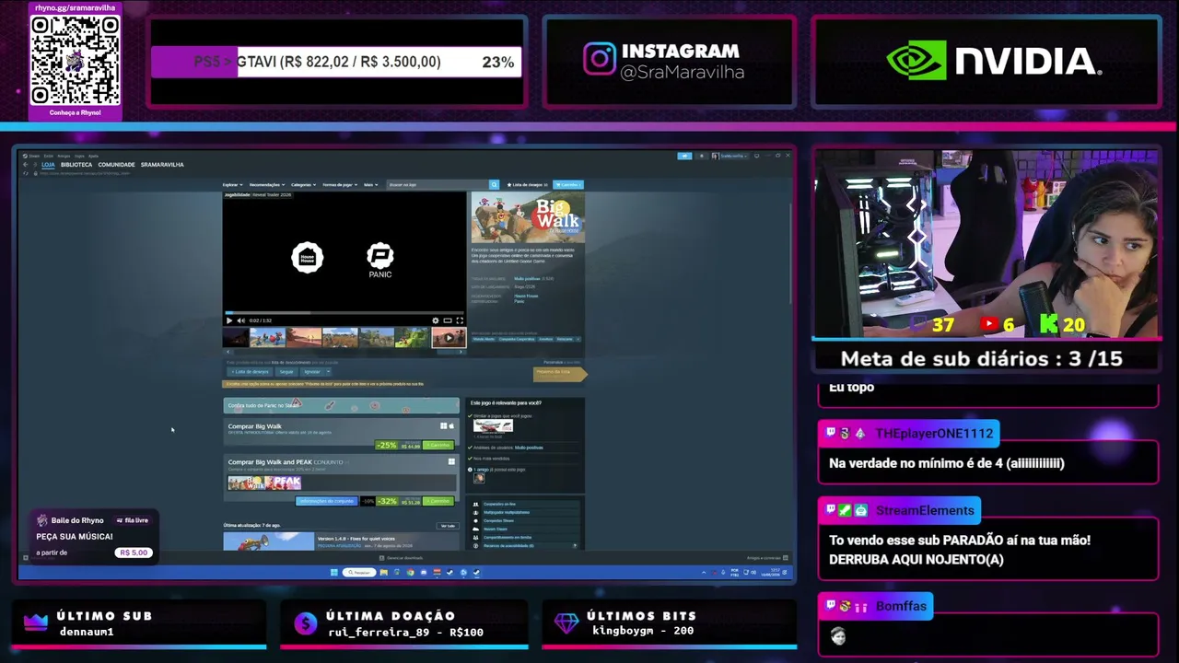Play the Big Walk trailer video

(x=229, y=320)
